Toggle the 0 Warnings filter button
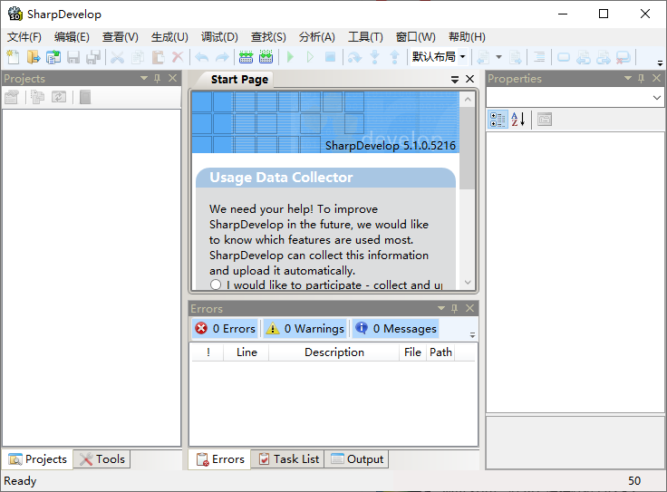Screen dimensions: 667x492 pyautogui.click(x=304, y=329)
